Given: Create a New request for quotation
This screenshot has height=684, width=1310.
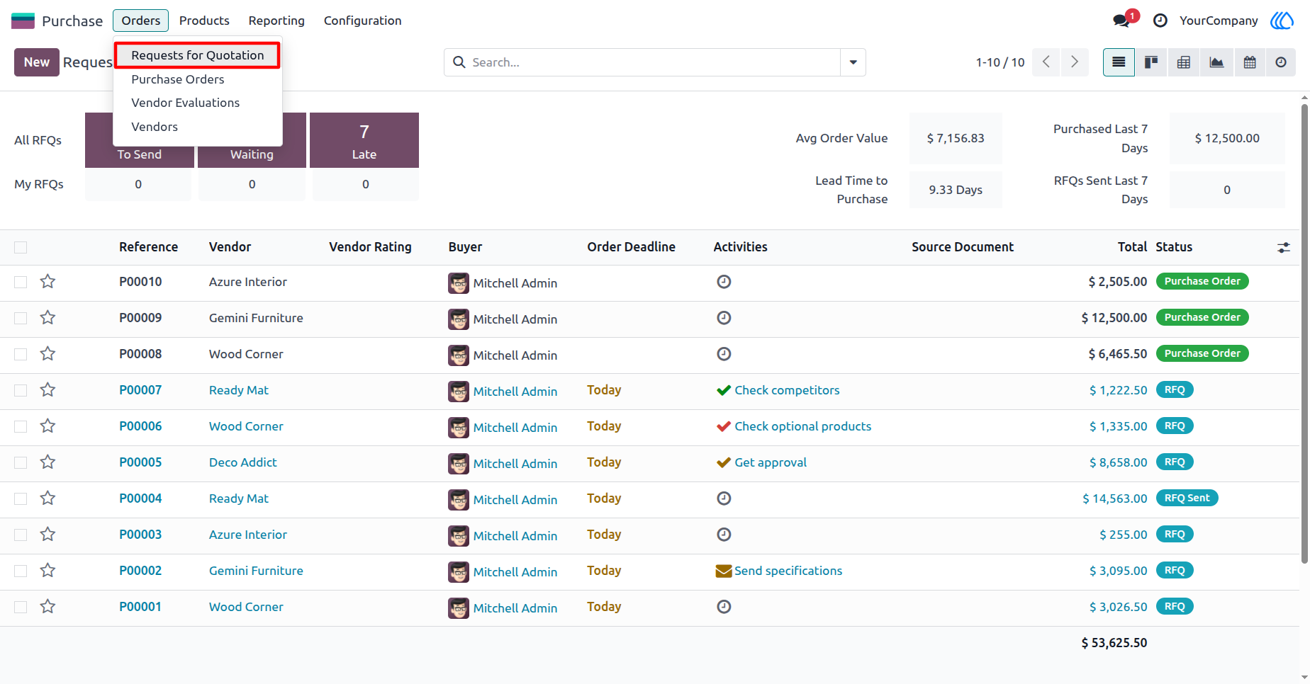Looking at the screenshot, I should 37,62.
